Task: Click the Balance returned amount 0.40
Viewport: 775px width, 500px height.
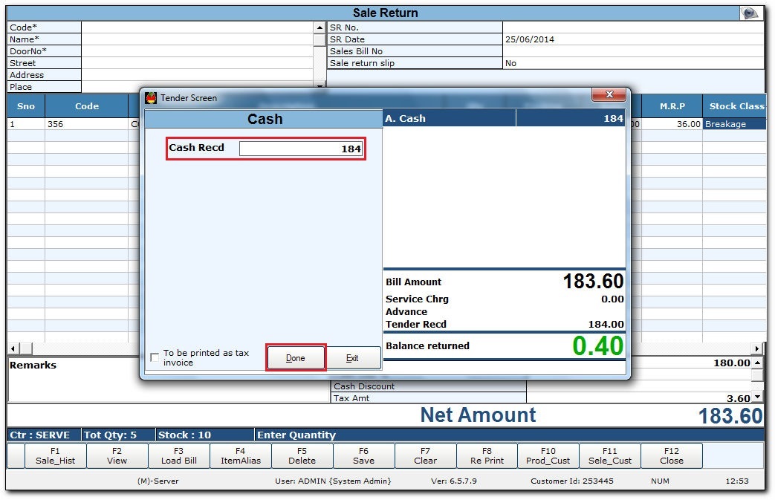Action: coord(597,346)
